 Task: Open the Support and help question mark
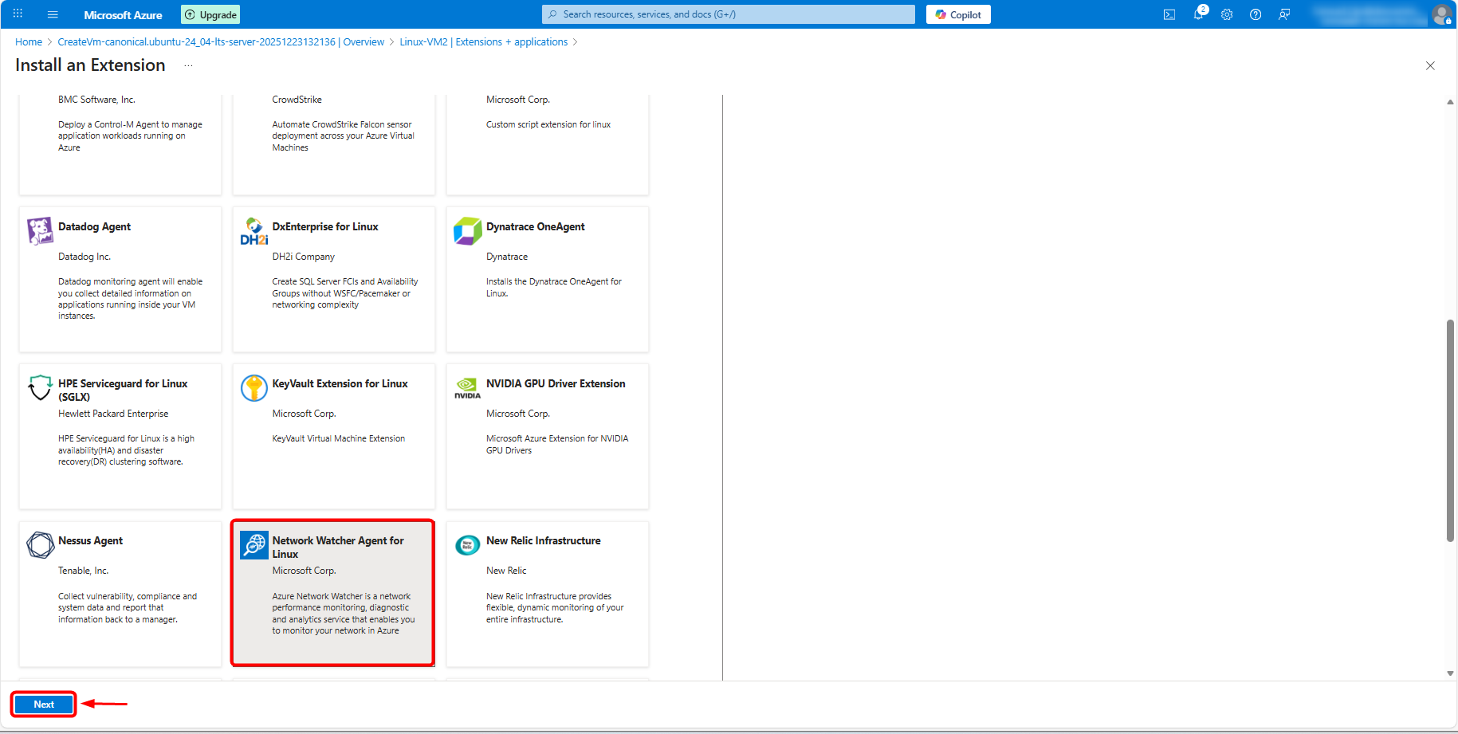pos(1256,14)
